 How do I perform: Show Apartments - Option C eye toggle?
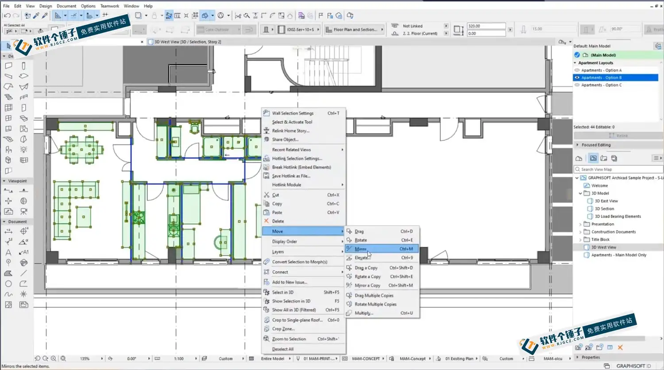(x=577, y=85)
